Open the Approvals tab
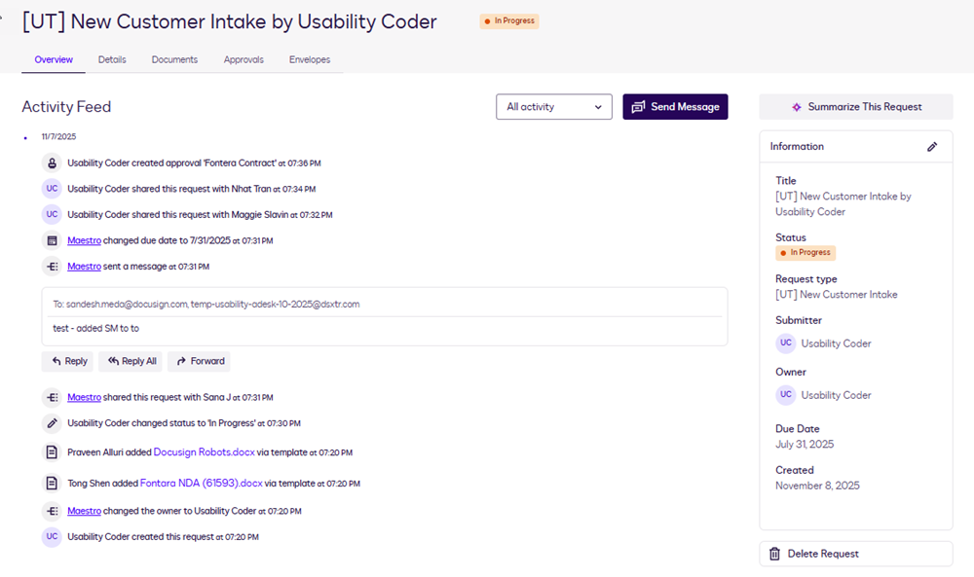This screenshot has height=577, width=974. (243, 59)
